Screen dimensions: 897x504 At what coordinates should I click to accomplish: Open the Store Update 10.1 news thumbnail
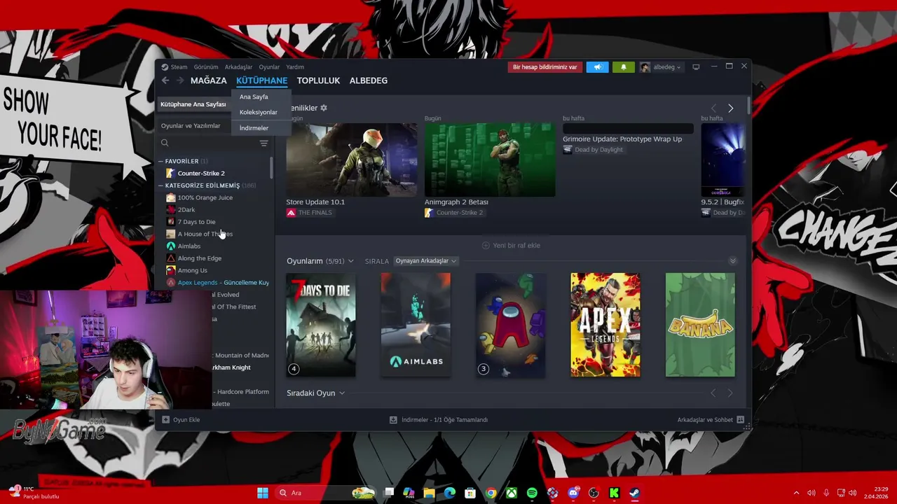351,160
